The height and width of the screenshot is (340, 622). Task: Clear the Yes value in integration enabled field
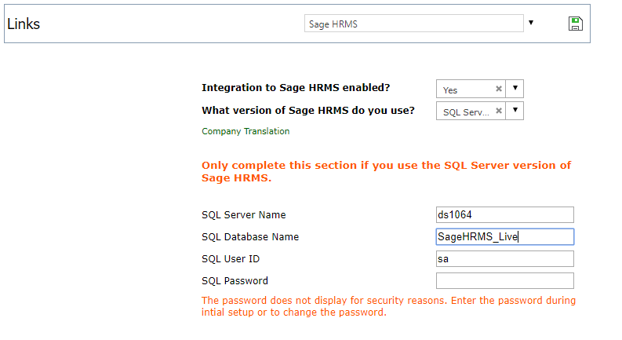(x=499, y=89)
